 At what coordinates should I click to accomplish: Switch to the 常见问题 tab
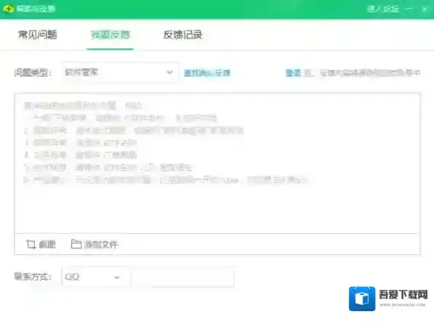[38, 35]
